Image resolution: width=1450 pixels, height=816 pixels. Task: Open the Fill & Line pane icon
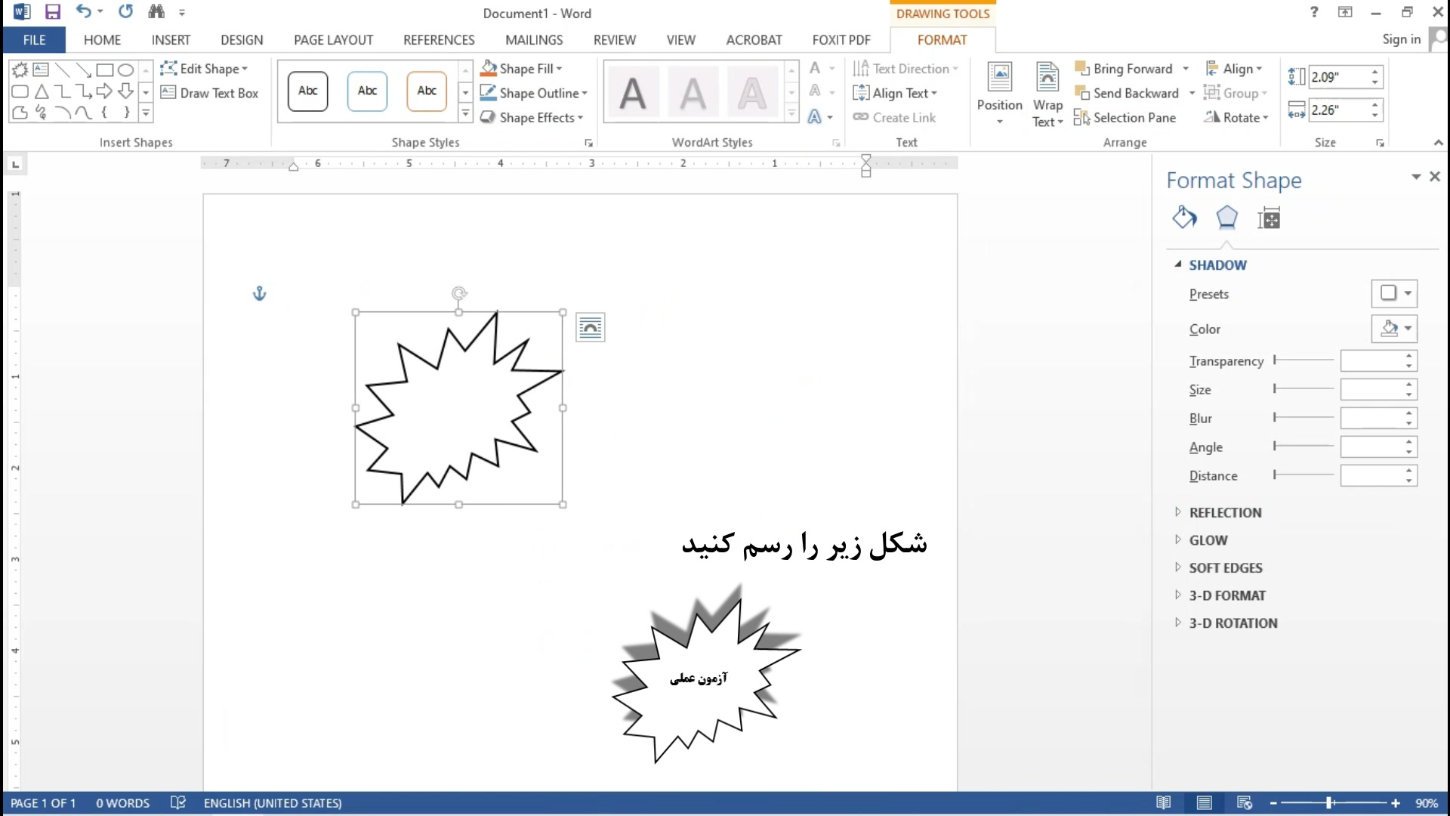1184,218
